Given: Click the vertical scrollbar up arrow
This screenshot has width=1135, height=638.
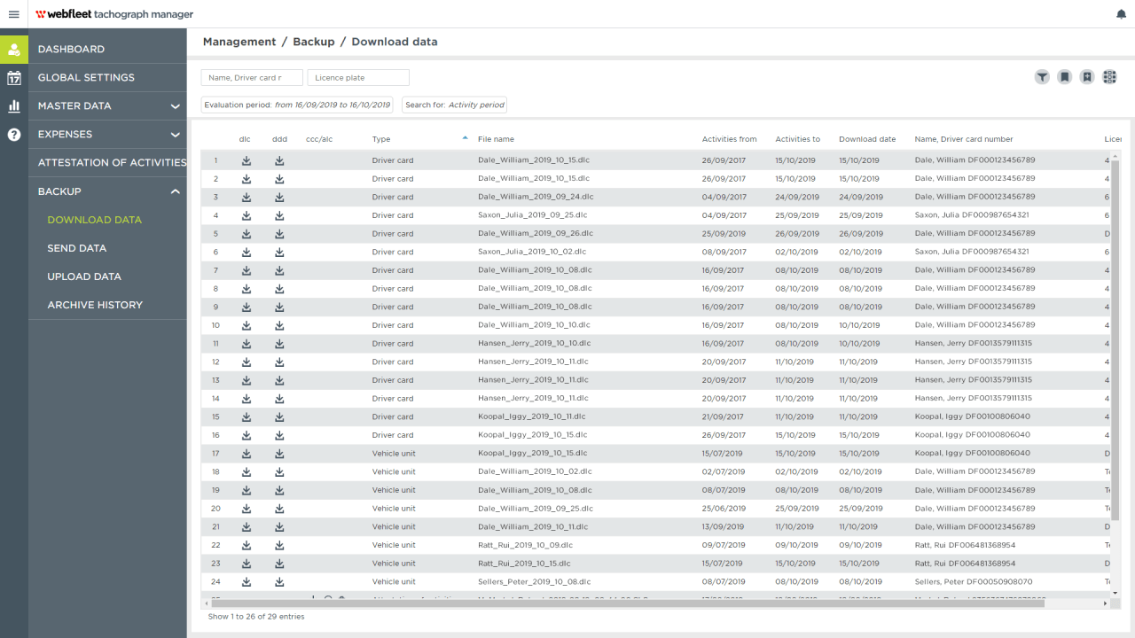Looking at the screenshot, I should [x=1115, y=154].
